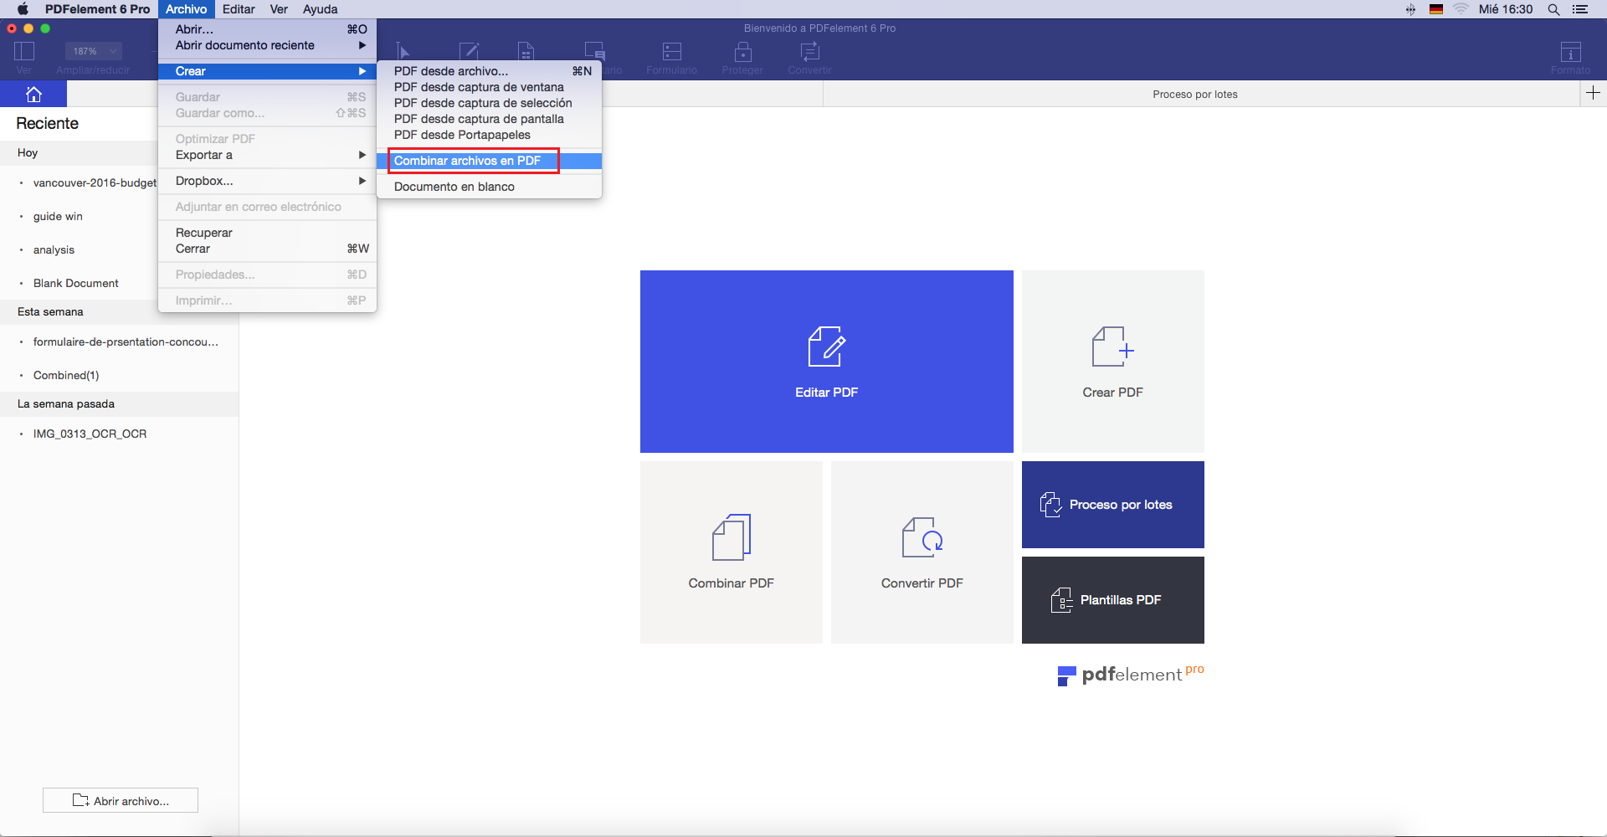Screen dimensions: 1607x837
Task: Choose PDF desde archivo...
Action: [x=489, y=71]
